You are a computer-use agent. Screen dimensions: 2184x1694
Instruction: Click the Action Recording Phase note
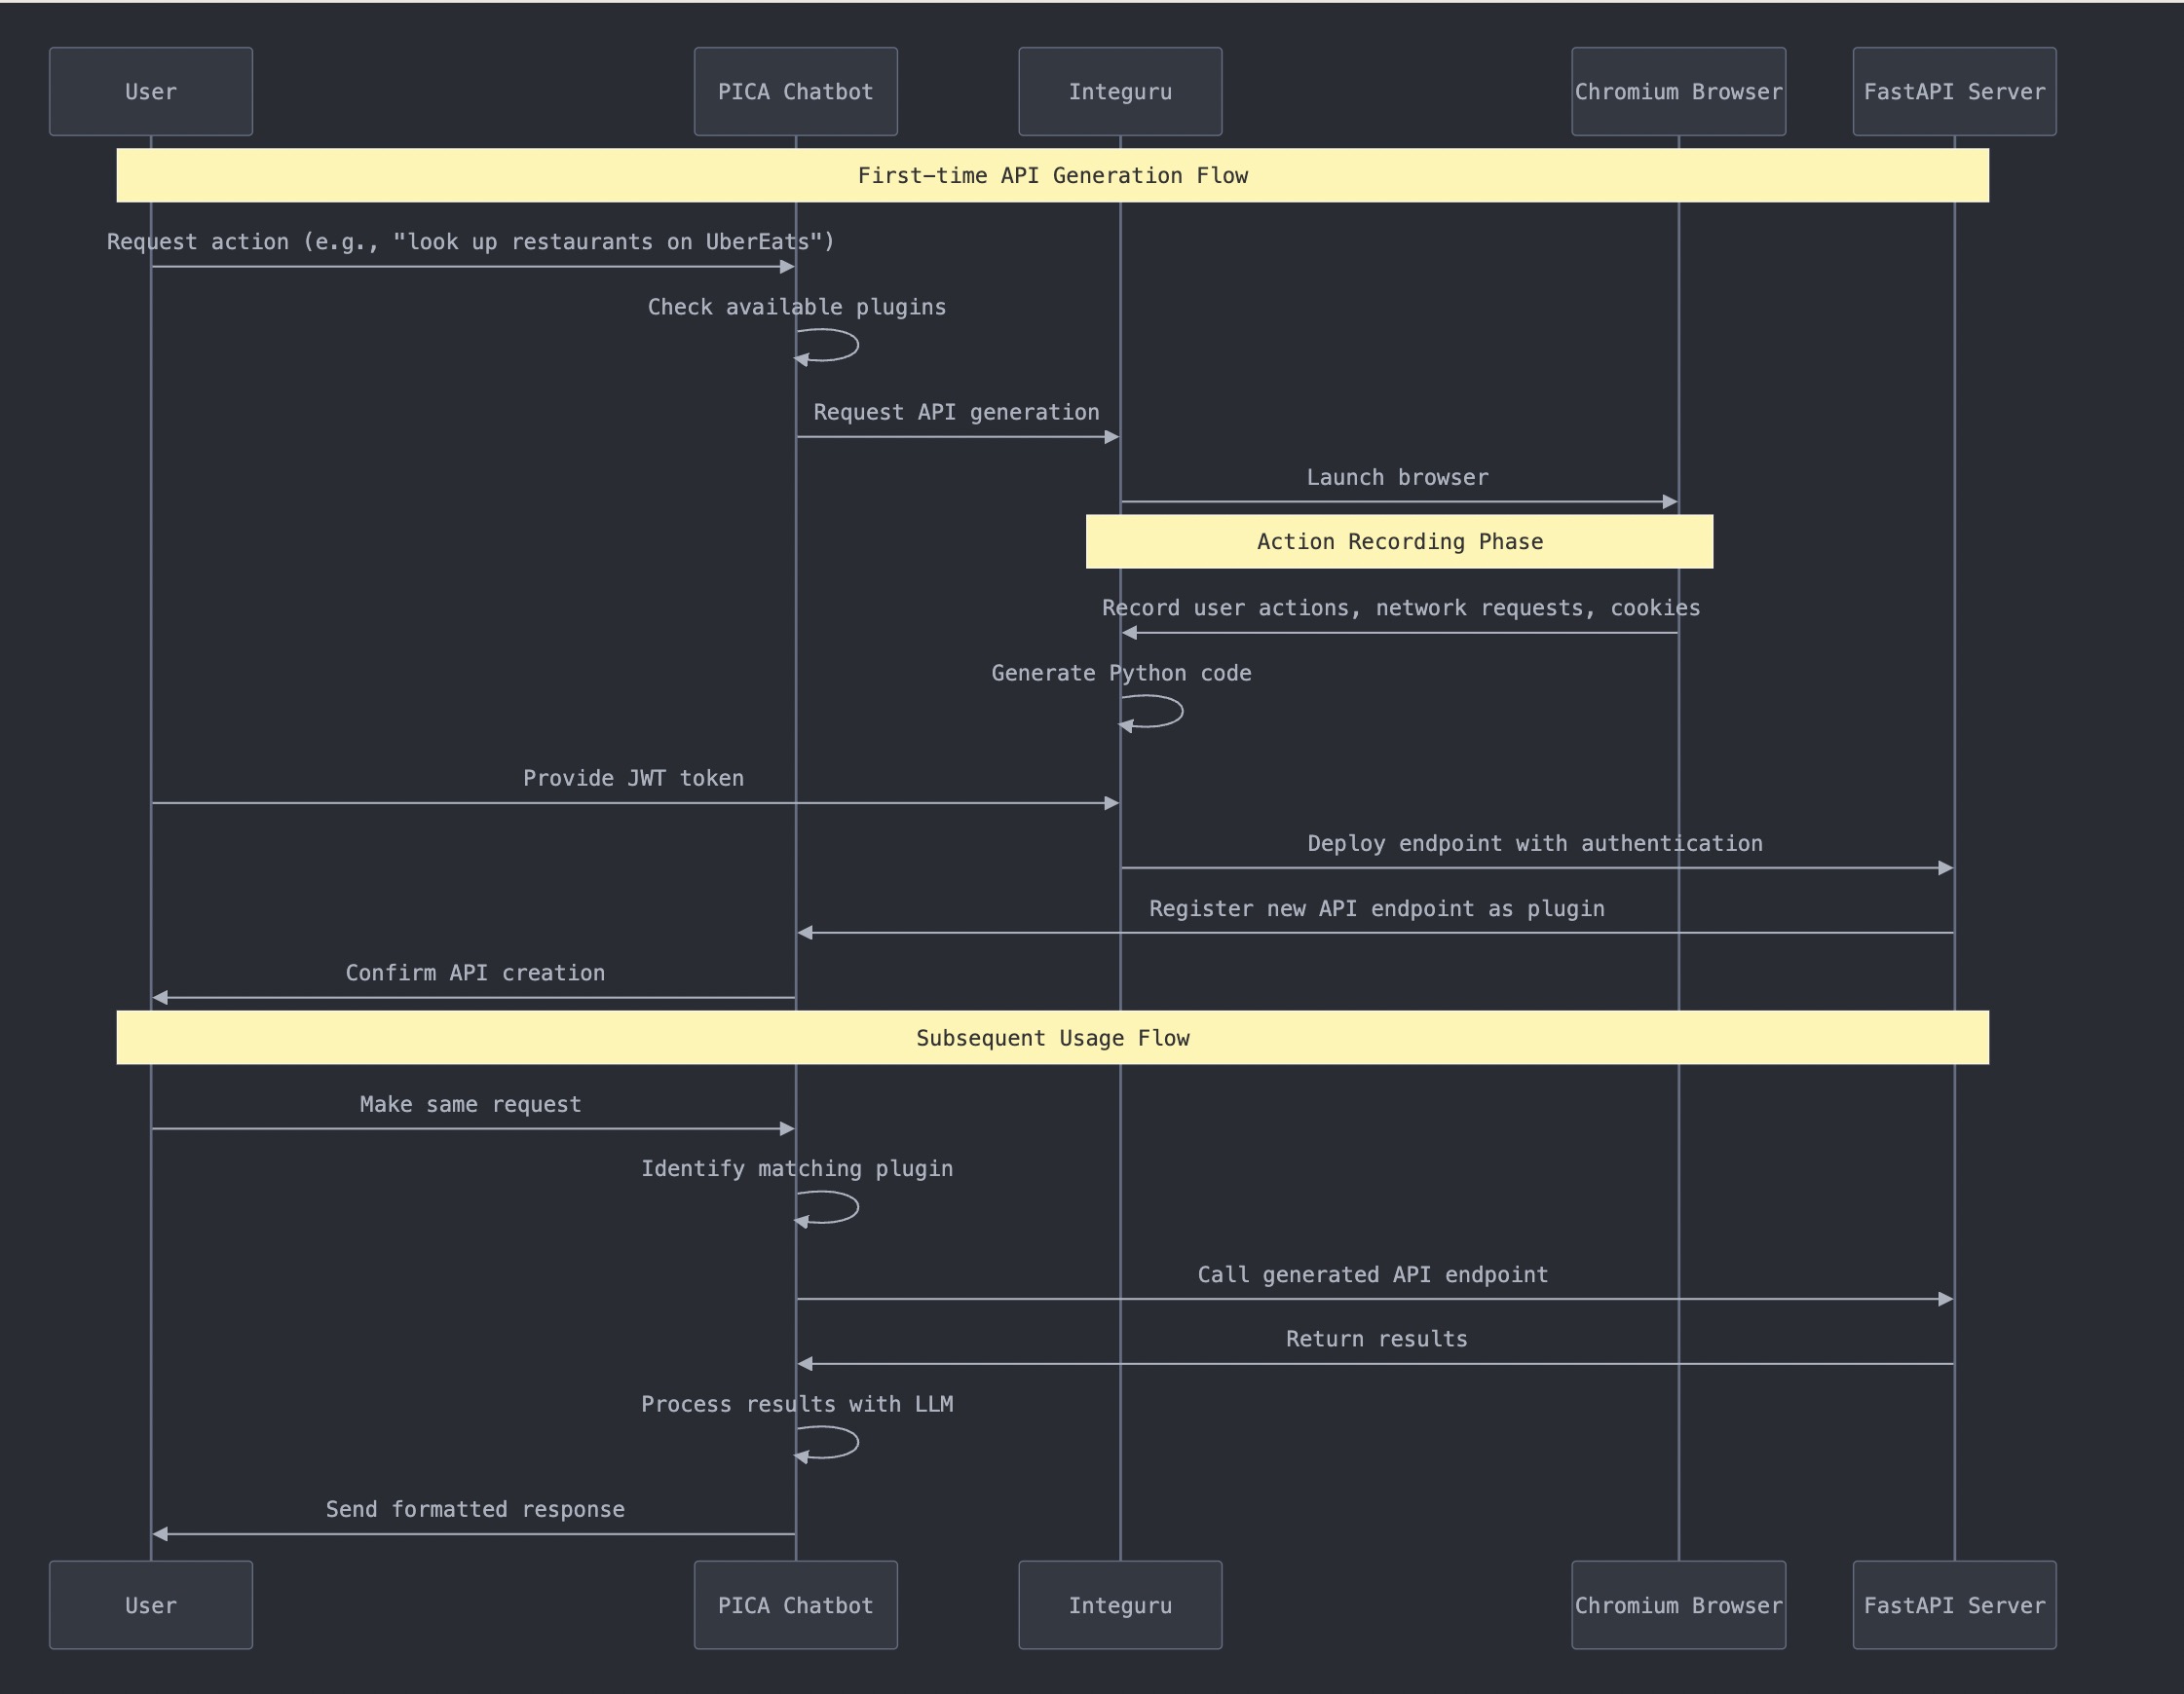pyautogui.click(x=1399, y=540)
